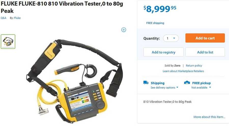The width and height of the screenshot is (229, 126).
Task: Open the Quantity dropdown
Action: tap(171, 38)
